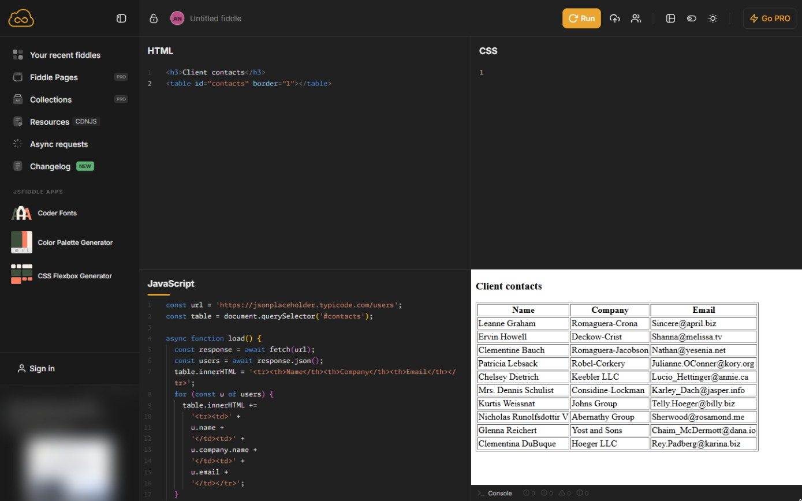The width and height of the screenshot is (802, 501).
Task: Collapse the sidebar with the panel icon
Action: click(x=121, y=18)
